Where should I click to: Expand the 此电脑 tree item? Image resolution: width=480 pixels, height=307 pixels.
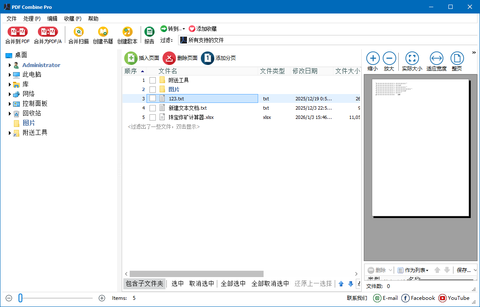coord(10,74)
